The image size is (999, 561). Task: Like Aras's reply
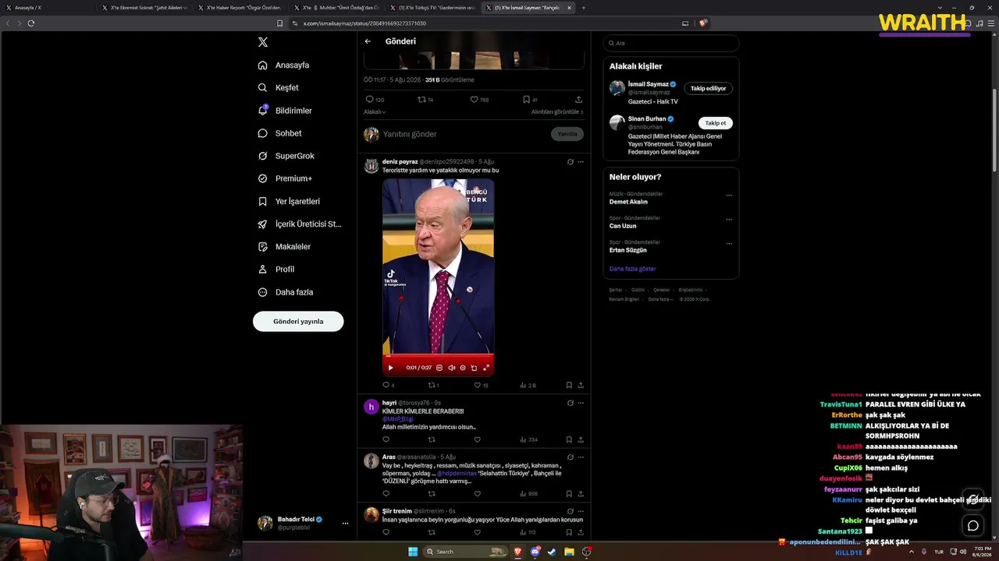(x=477, y=494)
